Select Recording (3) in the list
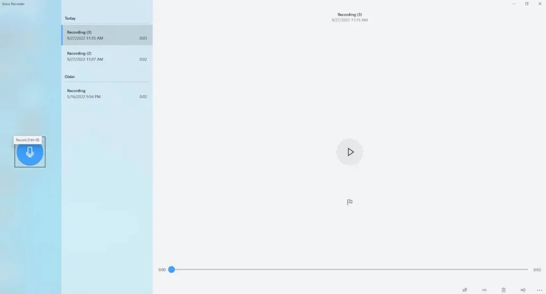The image size is (546, 294). tap(107, 35)
